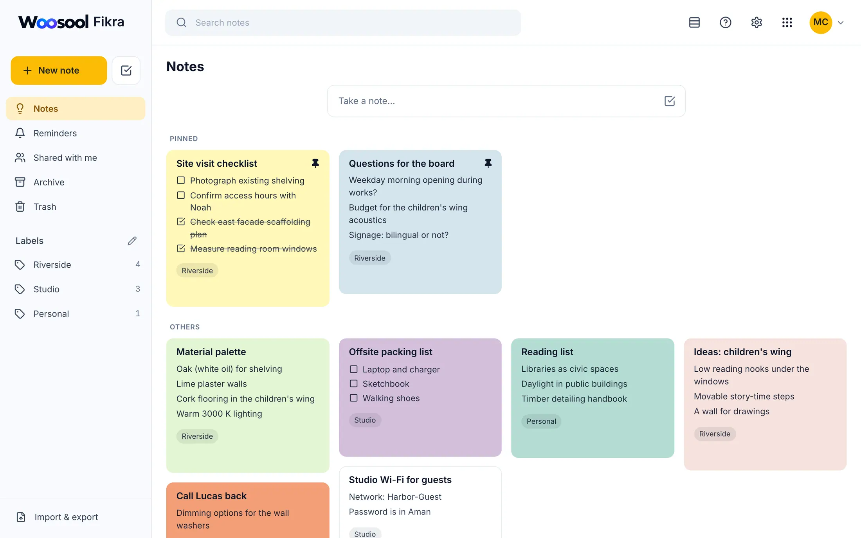The image size is (861, 538).
Task: Filter by the Studio label in sidebar
Action: coord(76,289)
